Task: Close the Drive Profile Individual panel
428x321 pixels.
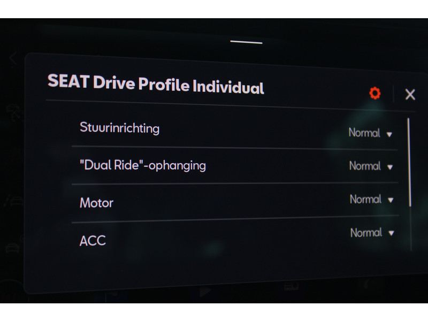Action: (410, 95)
